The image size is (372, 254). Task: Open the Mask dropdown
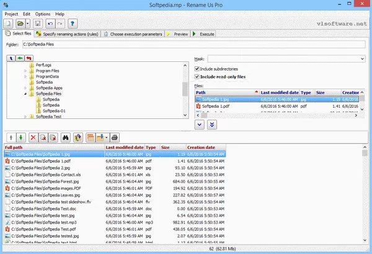coord(361,59)
